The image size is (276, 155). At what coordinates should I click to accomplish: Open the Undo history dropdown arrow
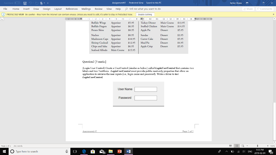tap(33, 3)
